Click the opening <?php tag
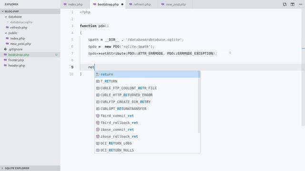Viewport: 305px width, 171px height. coord(85,12)
